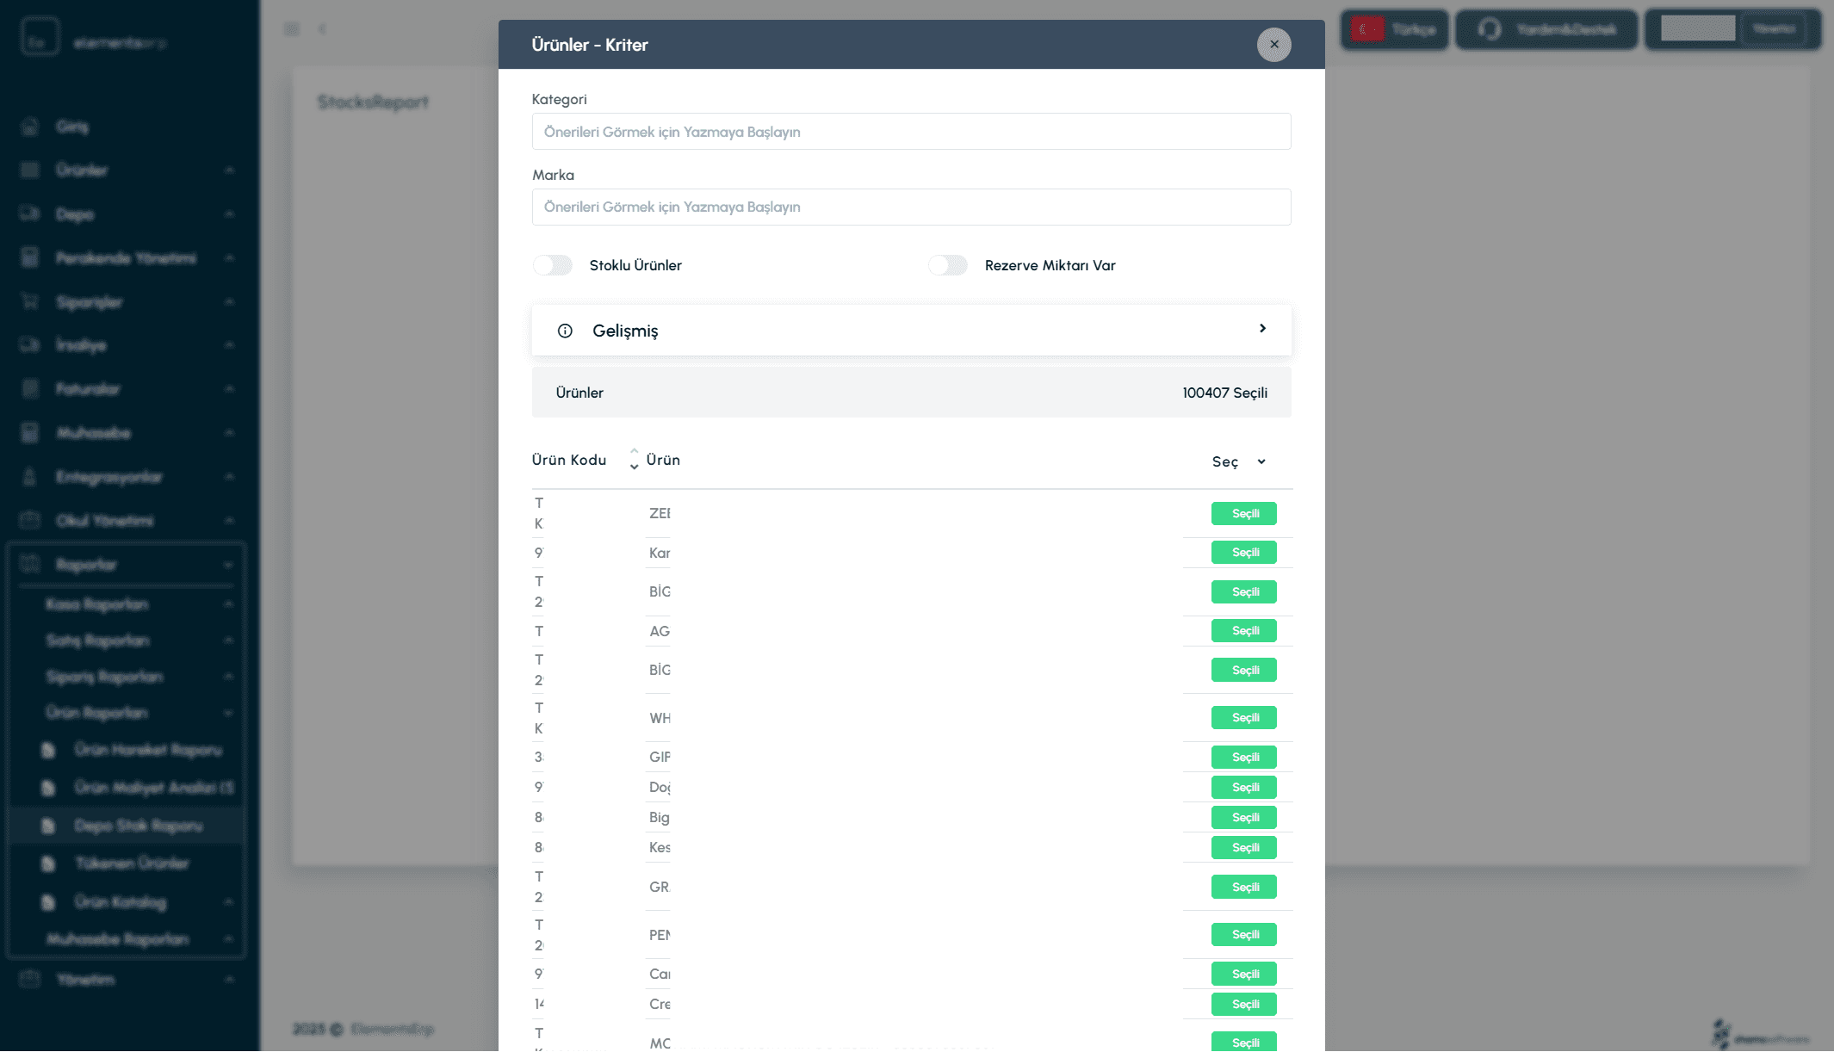This screenshot has height=1052, width=1834.
Task: Turn on Rezerve Miktarı Var switch
Action: pos(948,265)
